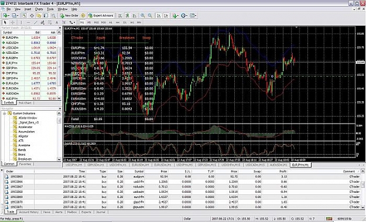Open the Strategy Tester magnifier icon
The image size is (366, 222).
point(53,16)
